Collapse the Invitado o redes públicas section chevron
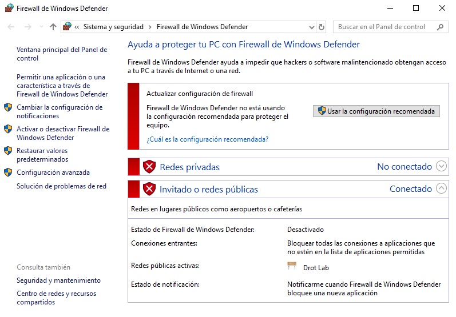Viewport: 456px width, 317px height. [x=442, y=188]
